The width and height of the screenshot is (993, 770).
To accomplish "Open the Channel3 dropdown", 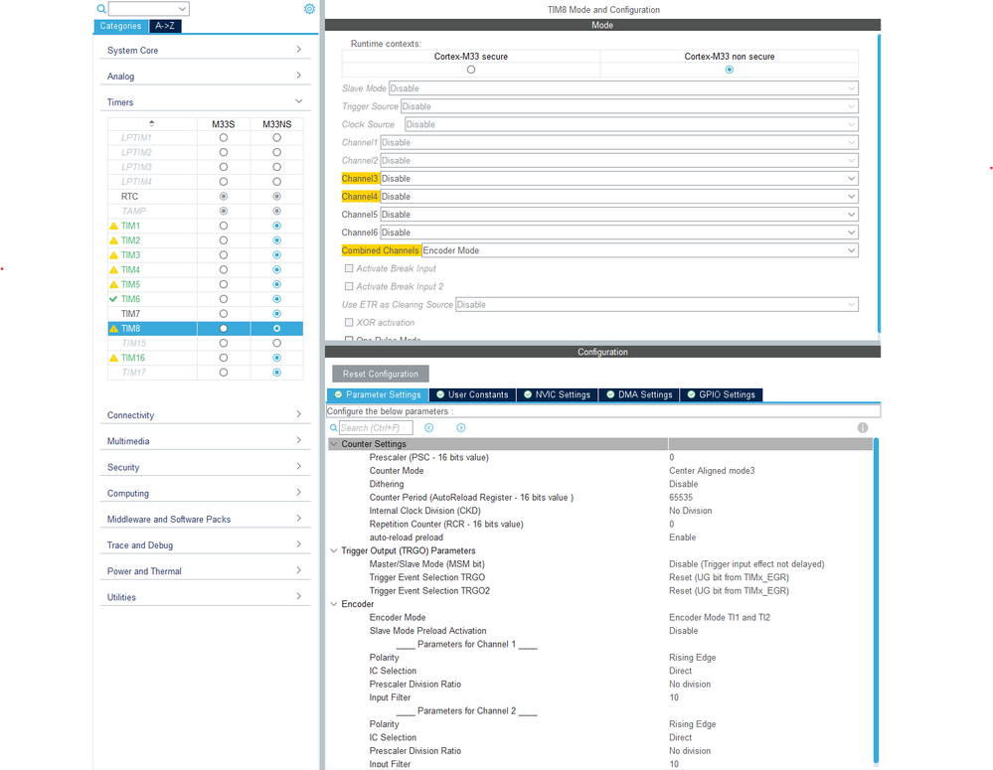I will coord(619,179).
